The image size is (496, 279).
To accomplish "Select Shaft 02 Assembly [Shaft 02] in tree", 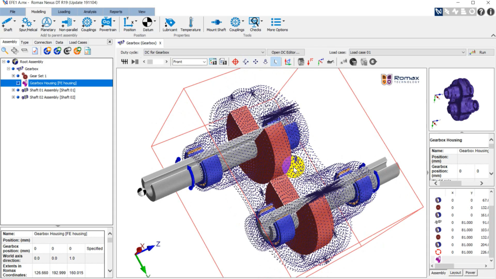I will pyautogui.click(x=52, y=97).
